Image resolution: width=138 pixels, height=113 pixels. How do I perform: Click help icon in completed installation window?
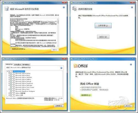tap(131, 64)
